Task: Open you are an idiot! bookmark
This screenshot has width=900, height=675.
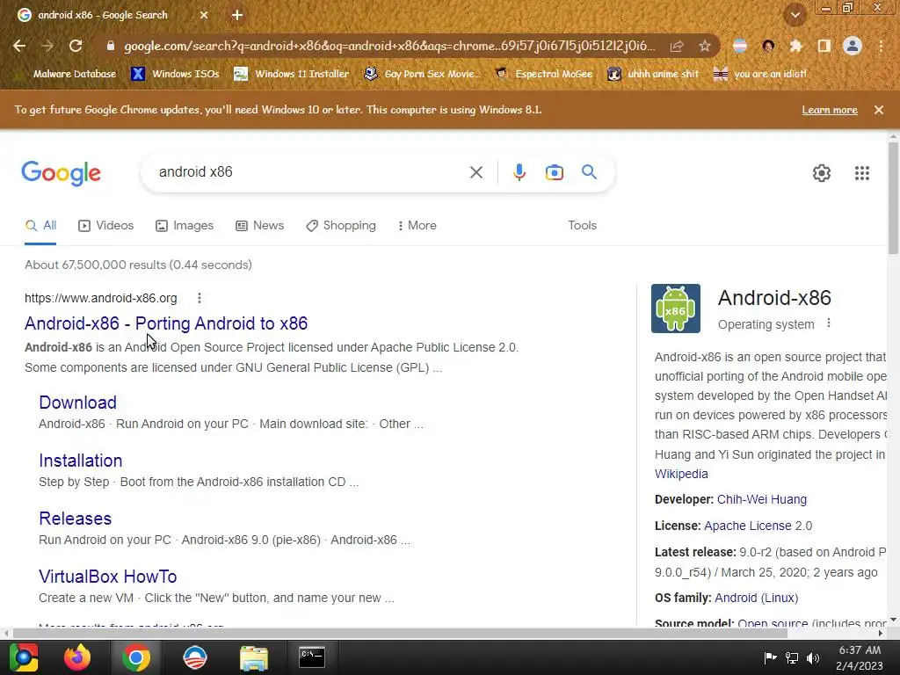Action: coord(760,74)
